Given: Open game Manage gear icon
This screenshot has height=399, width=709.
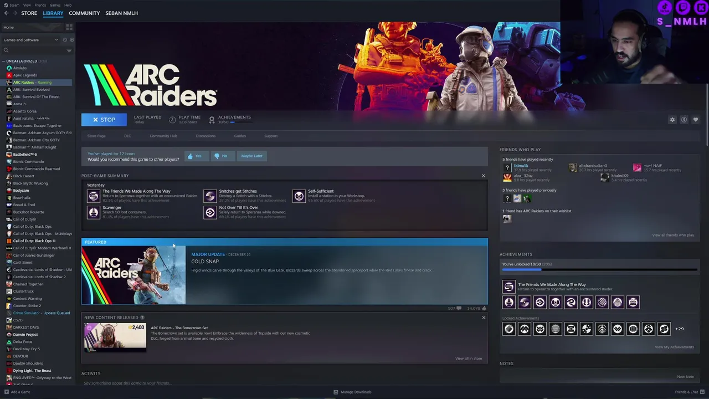Looking at the screenshot, I should pos(672,120).
